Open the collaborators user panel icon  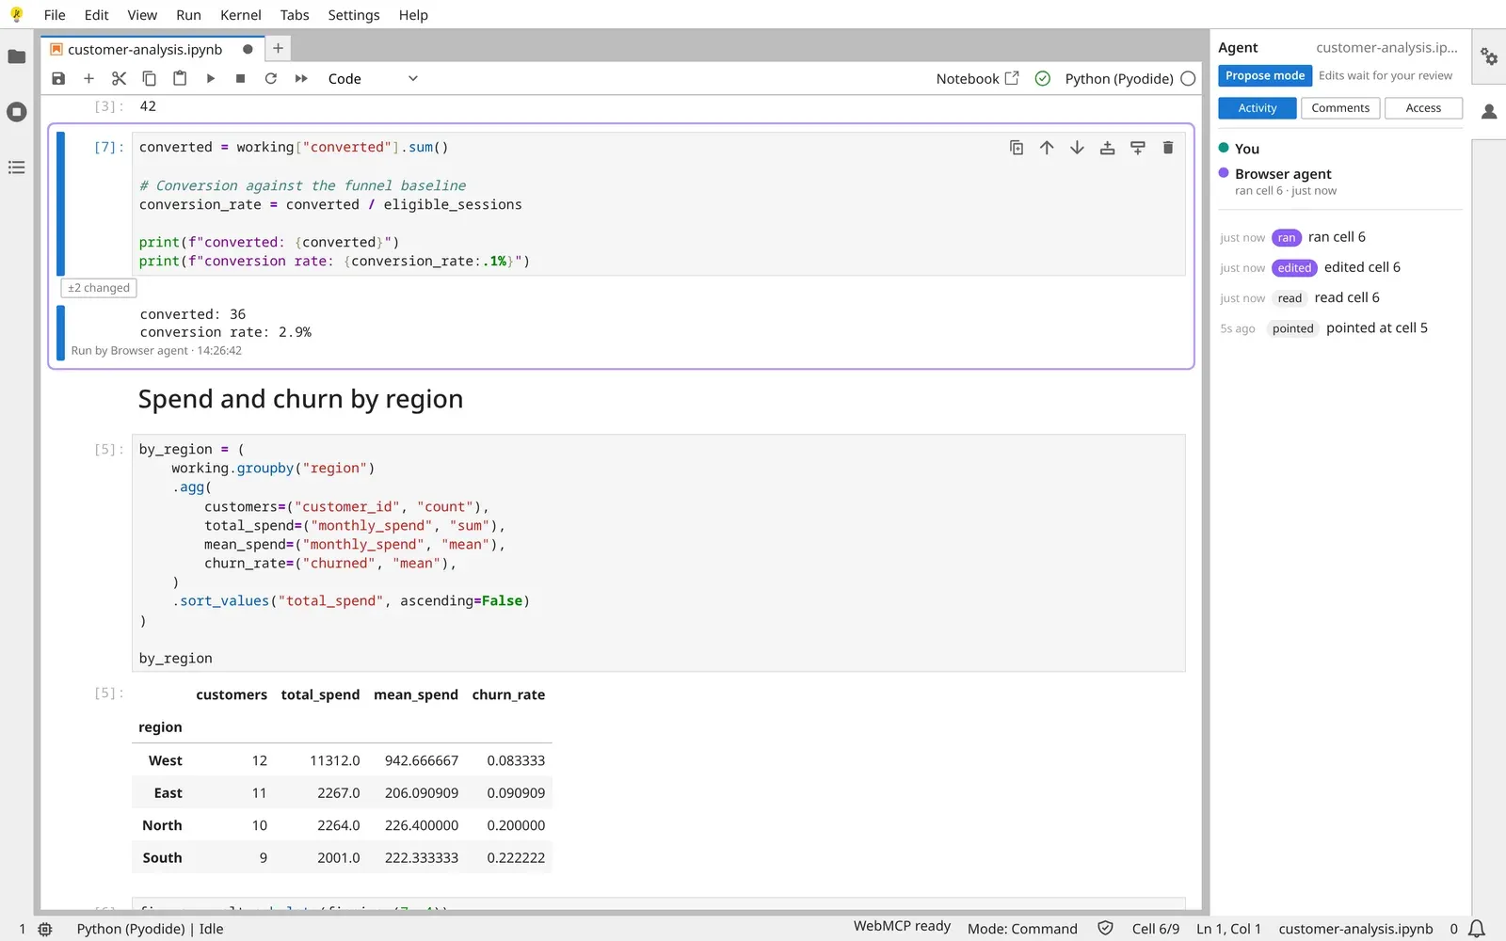tap(1489, 112)
